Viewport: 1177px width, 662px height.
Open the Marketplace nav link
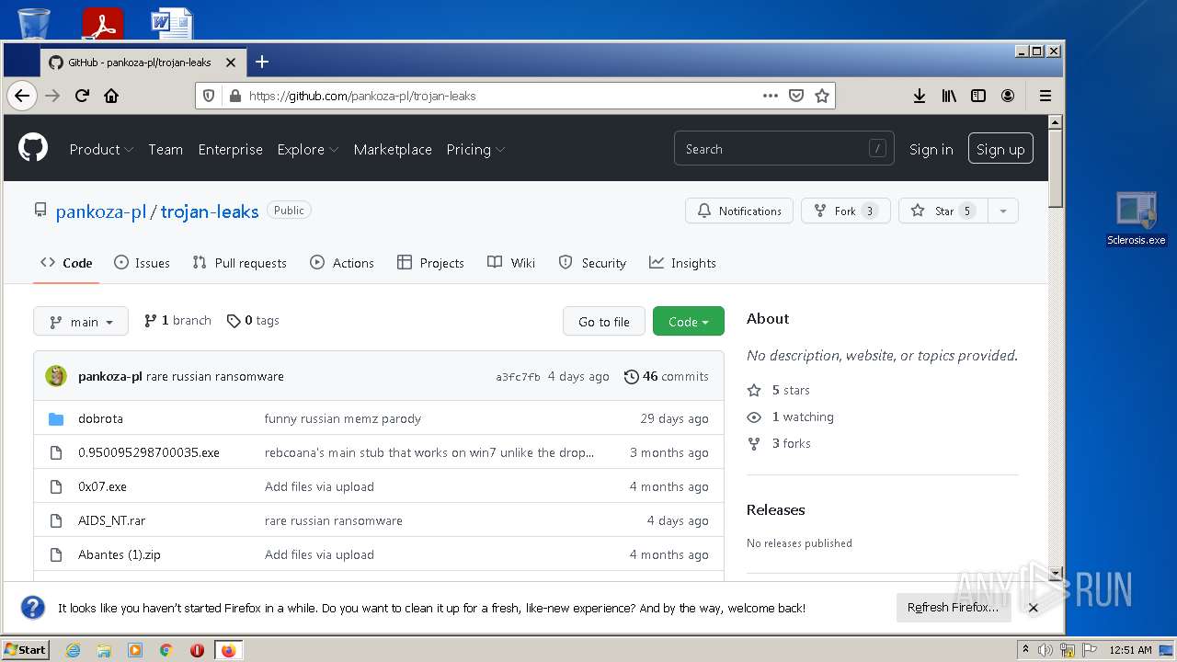(393, 149)
